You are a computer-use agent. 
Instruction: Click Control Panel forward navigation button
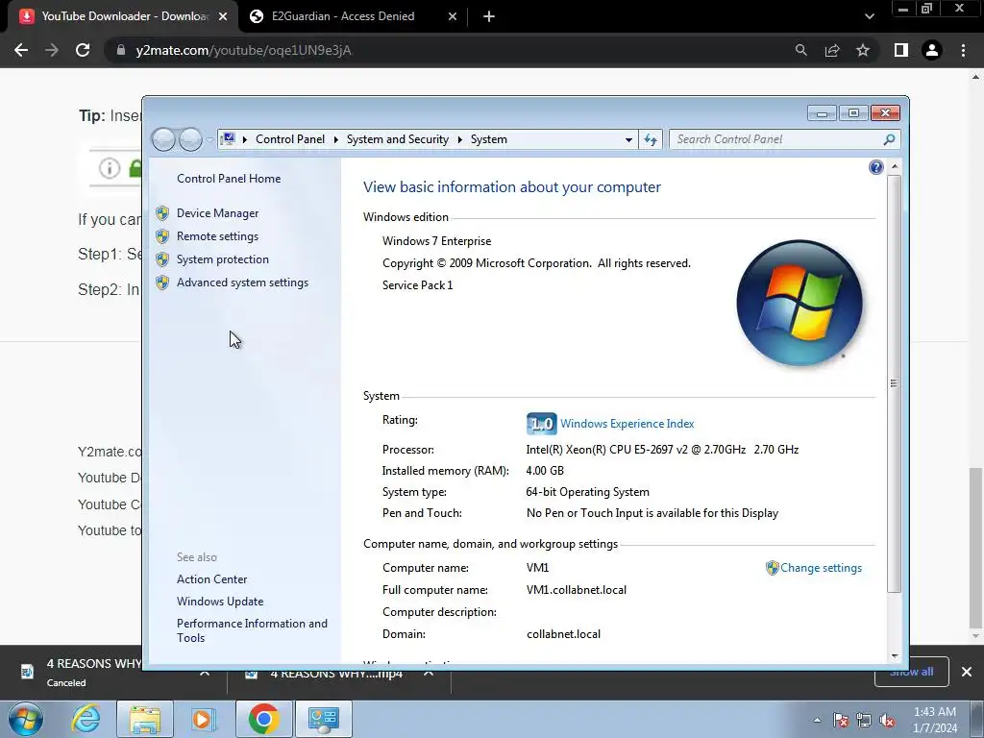click(x=190, y=139)
